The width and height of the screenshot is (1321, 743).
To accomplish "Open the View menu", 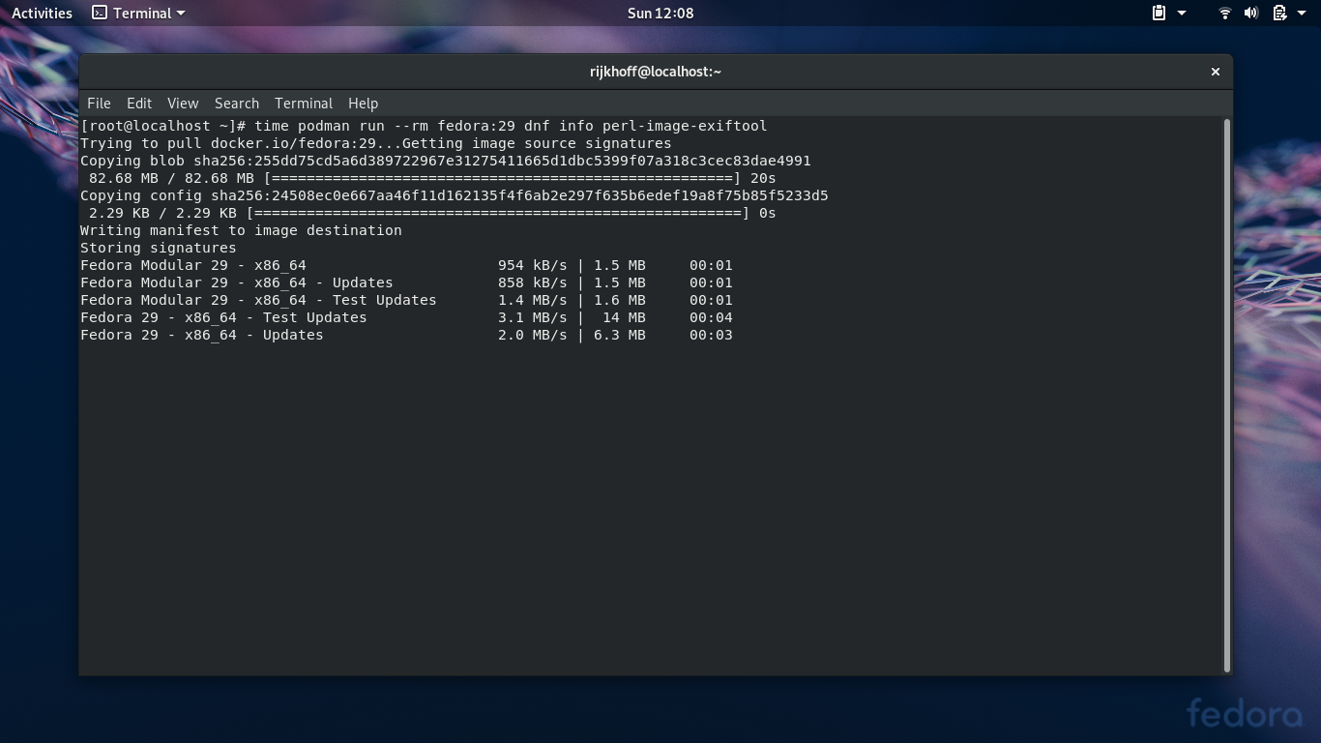I will pyautogui.click(x=183, y=104).
